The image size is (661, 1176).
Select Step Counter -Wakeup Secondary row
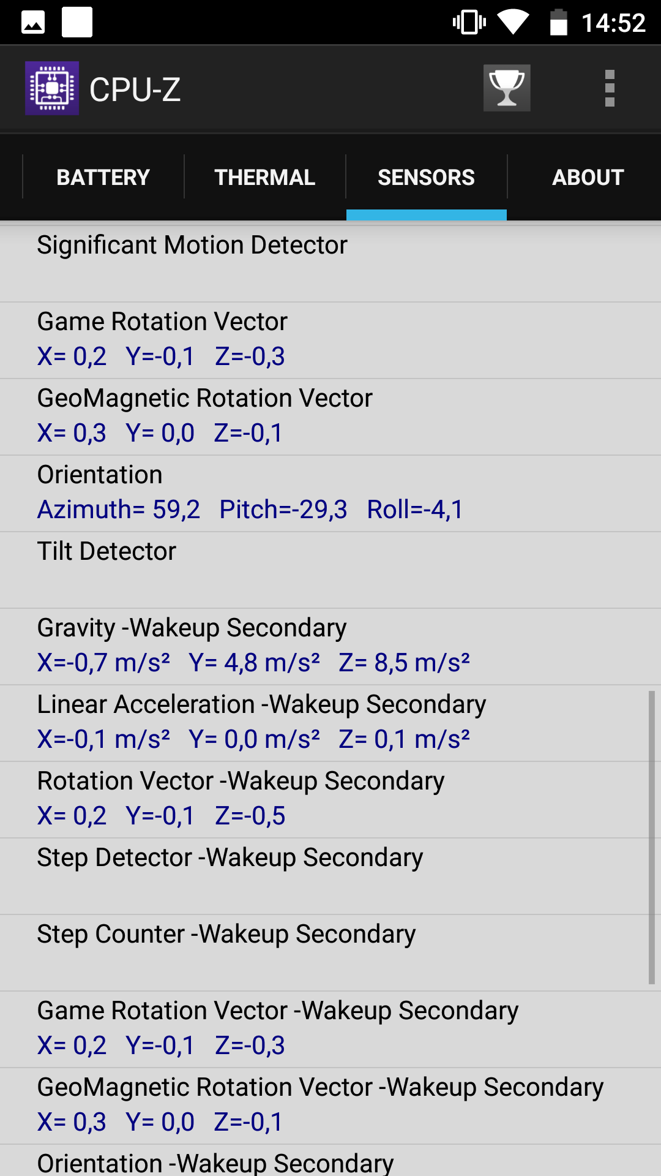[x=330, y=953]
